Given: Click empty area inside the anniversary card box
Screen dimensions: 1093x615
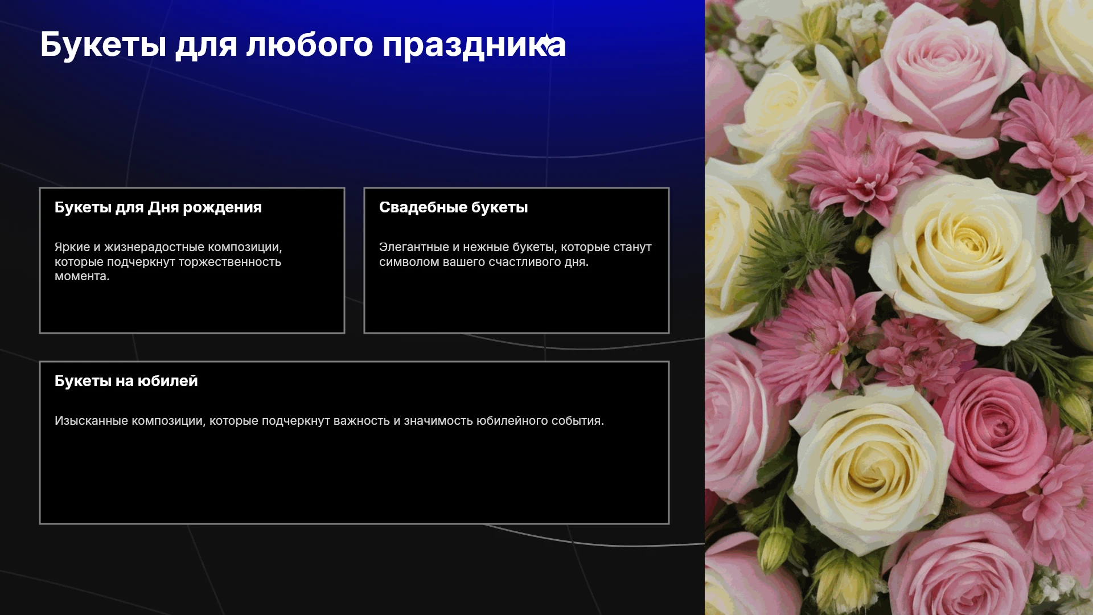Looking at the screenshot, I should (x=354, y=478).
